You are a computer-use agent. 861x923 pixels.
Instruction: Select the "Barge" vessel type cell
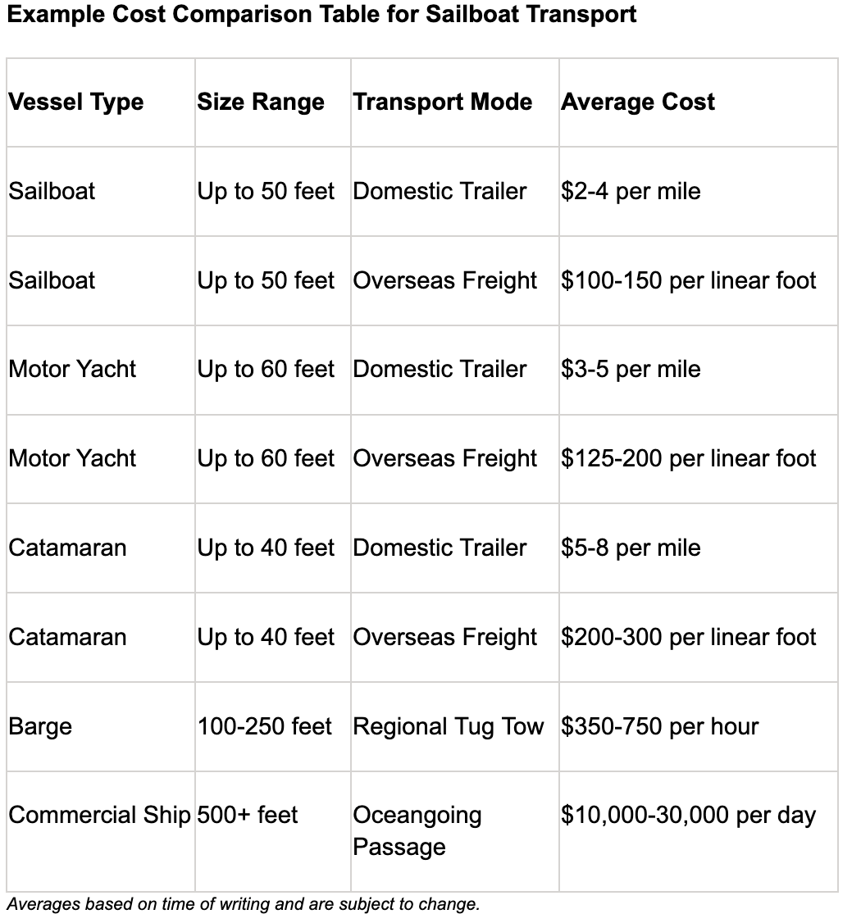(40, 726)
